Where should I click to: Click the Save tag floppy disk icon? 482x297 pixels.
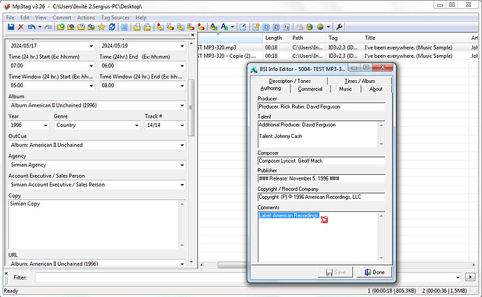[x=11, y=27]
